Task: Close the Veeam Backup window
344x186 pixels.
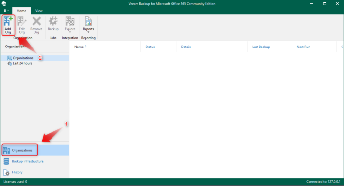Action: coord(337,4)
